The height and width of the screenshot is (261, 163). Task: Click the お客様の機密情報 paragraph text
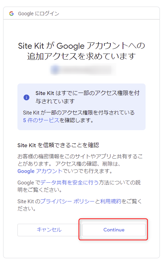coord(80,160)
